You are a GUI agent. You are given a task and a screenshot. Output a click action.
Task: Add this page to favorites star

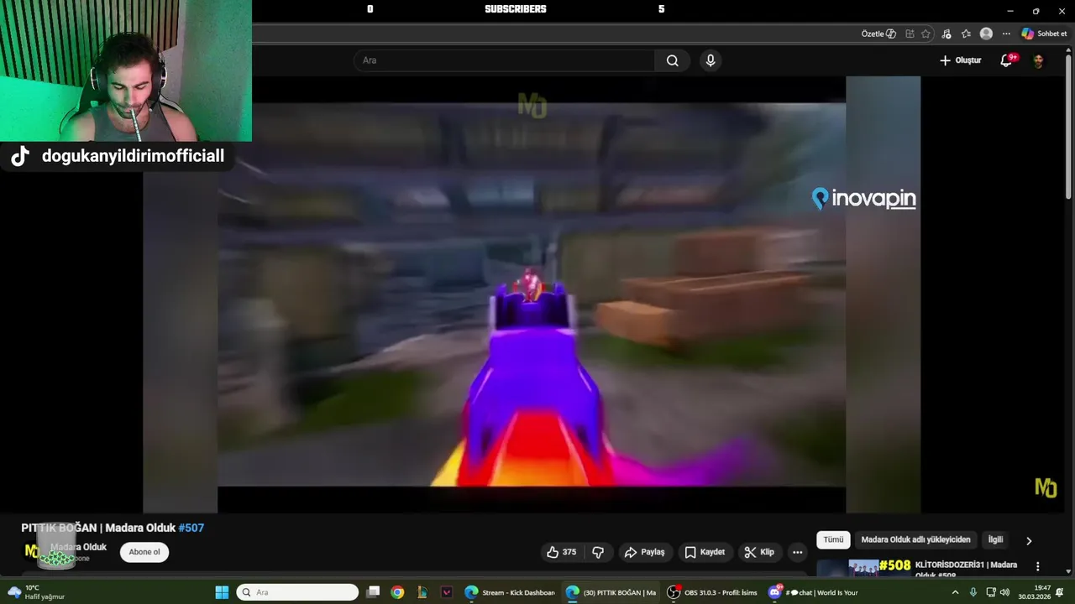926,34
